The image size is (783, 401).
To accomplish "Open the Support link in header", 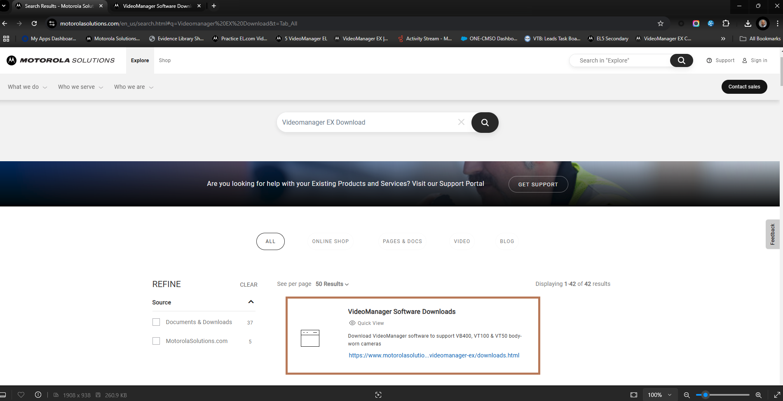I will pyautogui.click(x=721, y=60).
